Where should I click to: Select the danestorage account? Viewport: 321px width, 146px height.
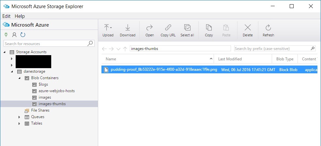pyautogui.click(x=34, y=71)
